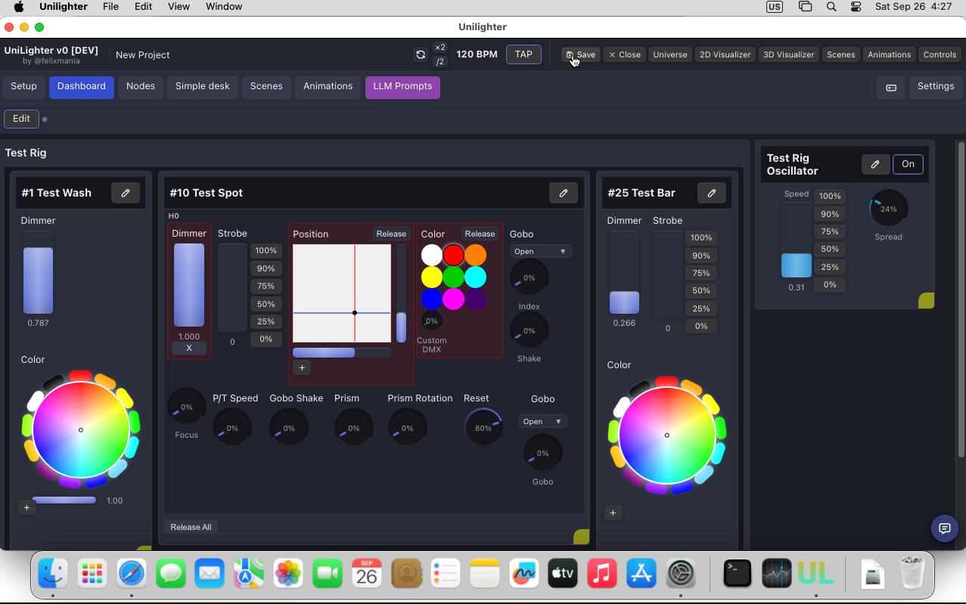
Task: Select the magenta color preset
Action: [x=453, y=299]
